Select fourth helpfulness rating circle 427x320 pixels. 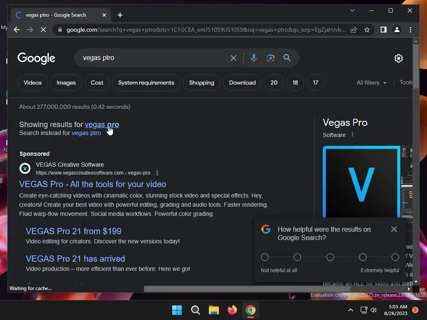(x=362, y=257)
